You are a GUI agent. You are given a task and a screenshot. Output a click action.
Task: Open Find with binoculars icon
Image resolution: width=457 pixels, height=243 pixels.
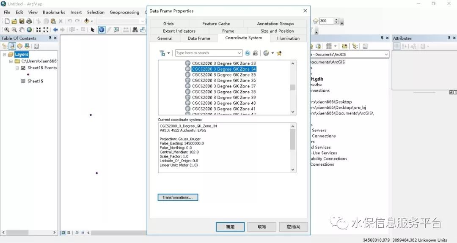[135, 30]
